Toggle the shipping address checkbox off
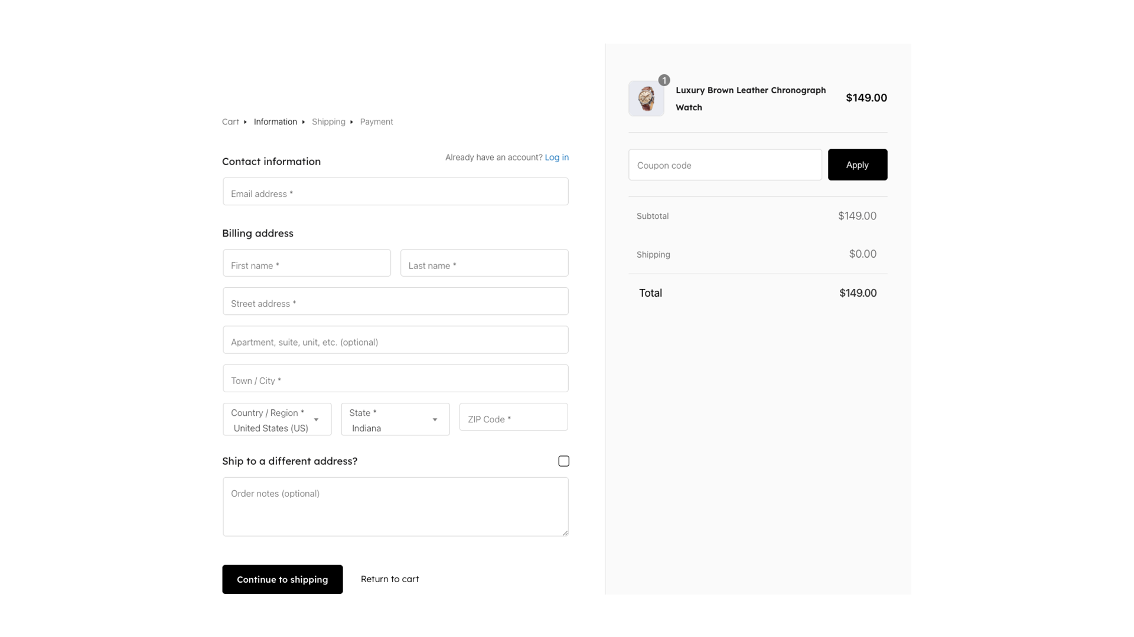Image resolution: width=1134 pixels, height=637 pixels. (x=563, y=461)
